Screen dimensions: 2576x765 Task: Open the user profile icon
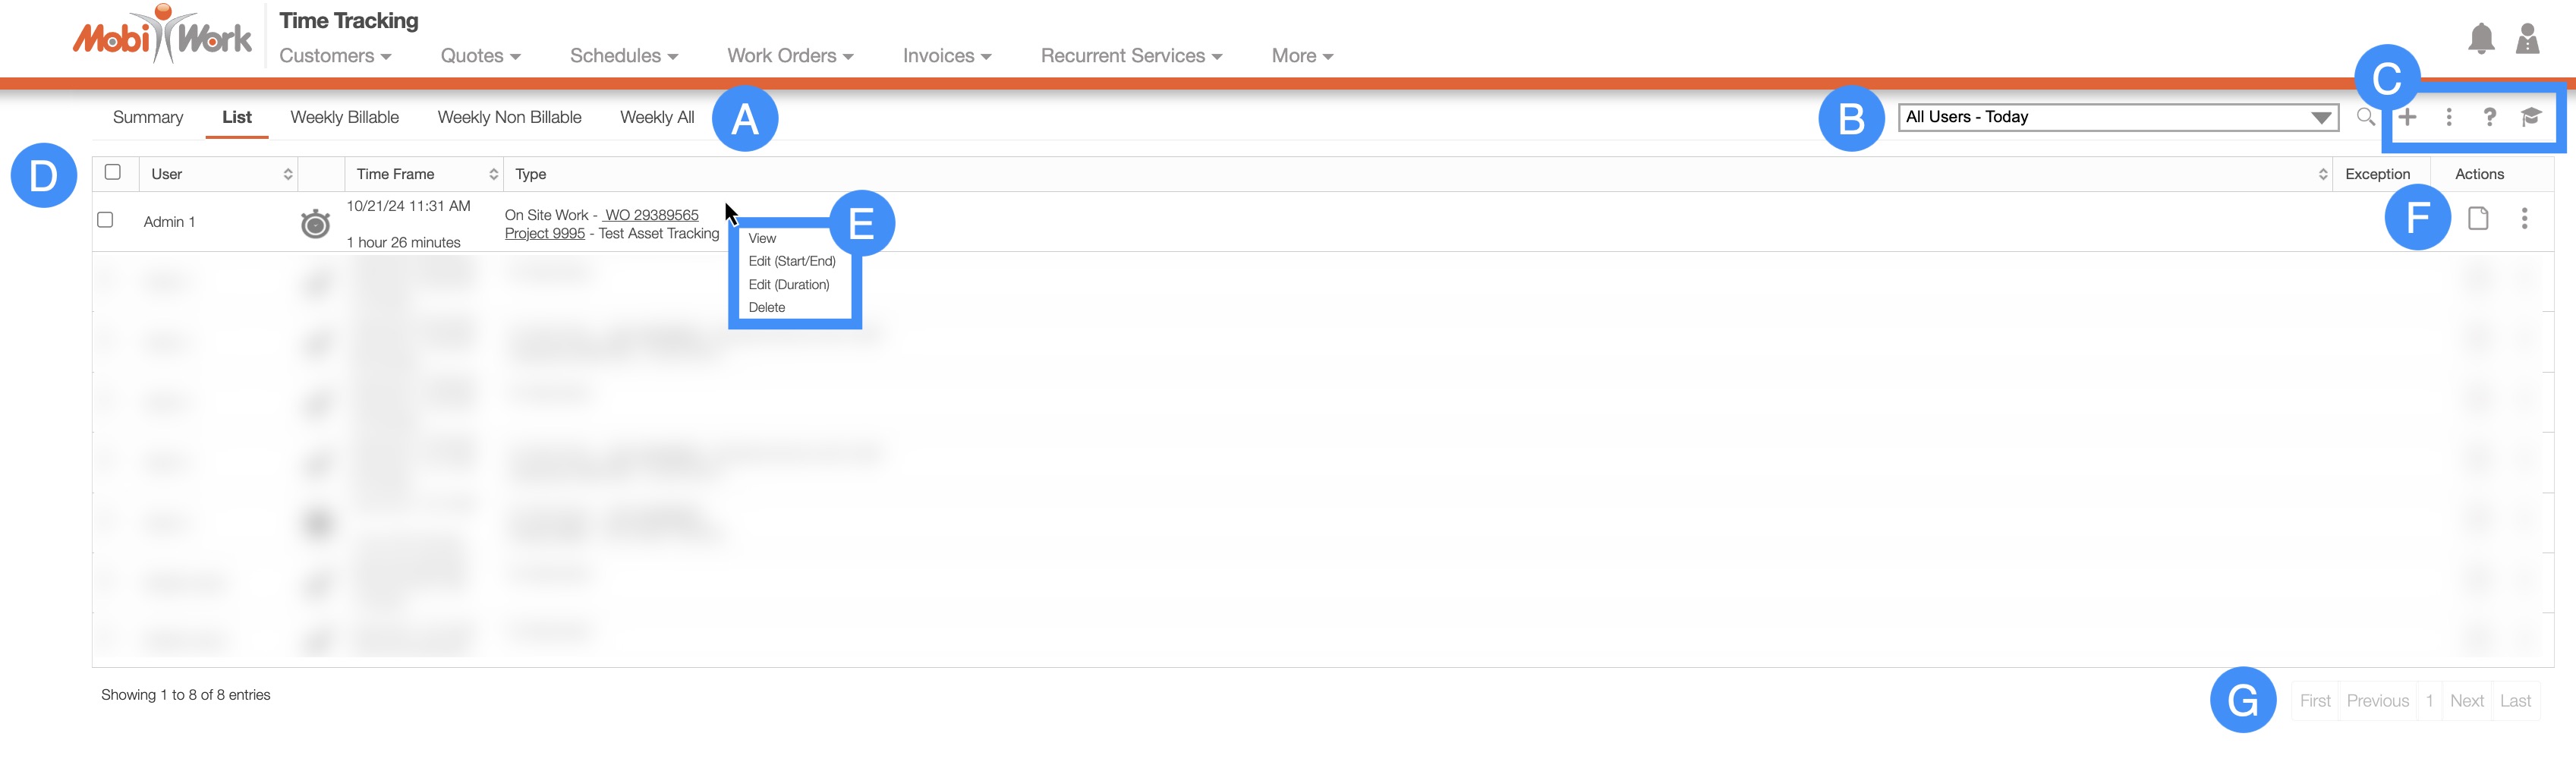click(x=2527, y=39)
